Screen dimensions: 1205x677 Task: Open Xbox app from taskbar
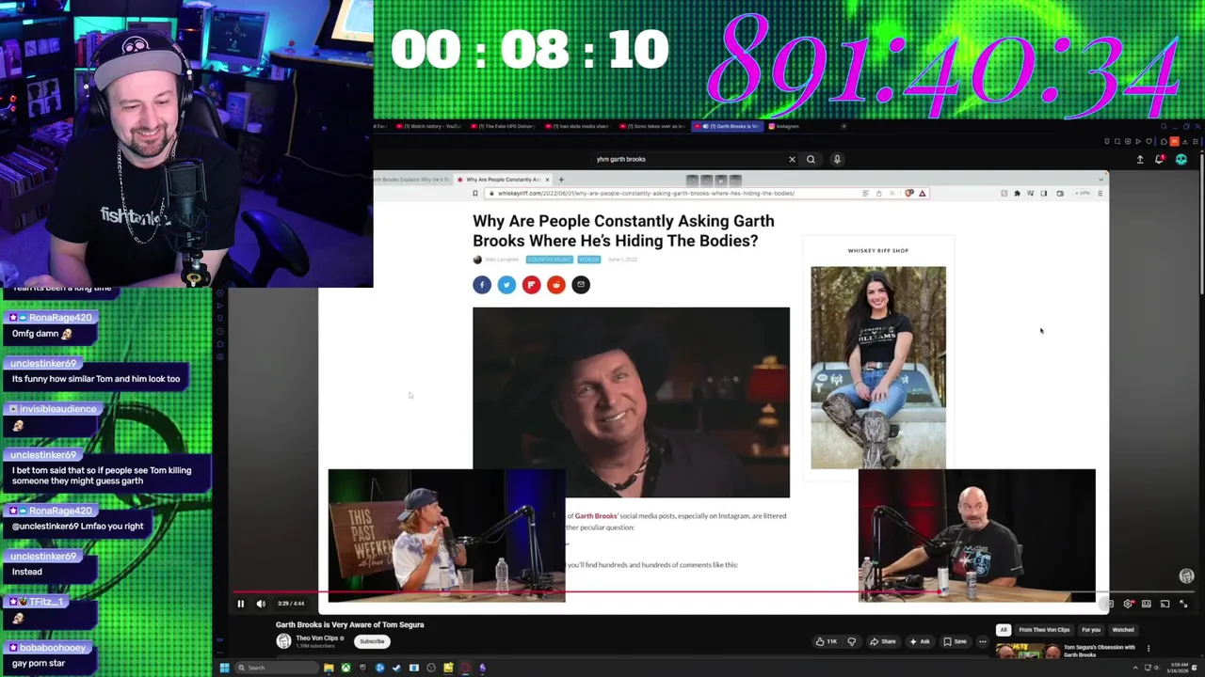345,668
